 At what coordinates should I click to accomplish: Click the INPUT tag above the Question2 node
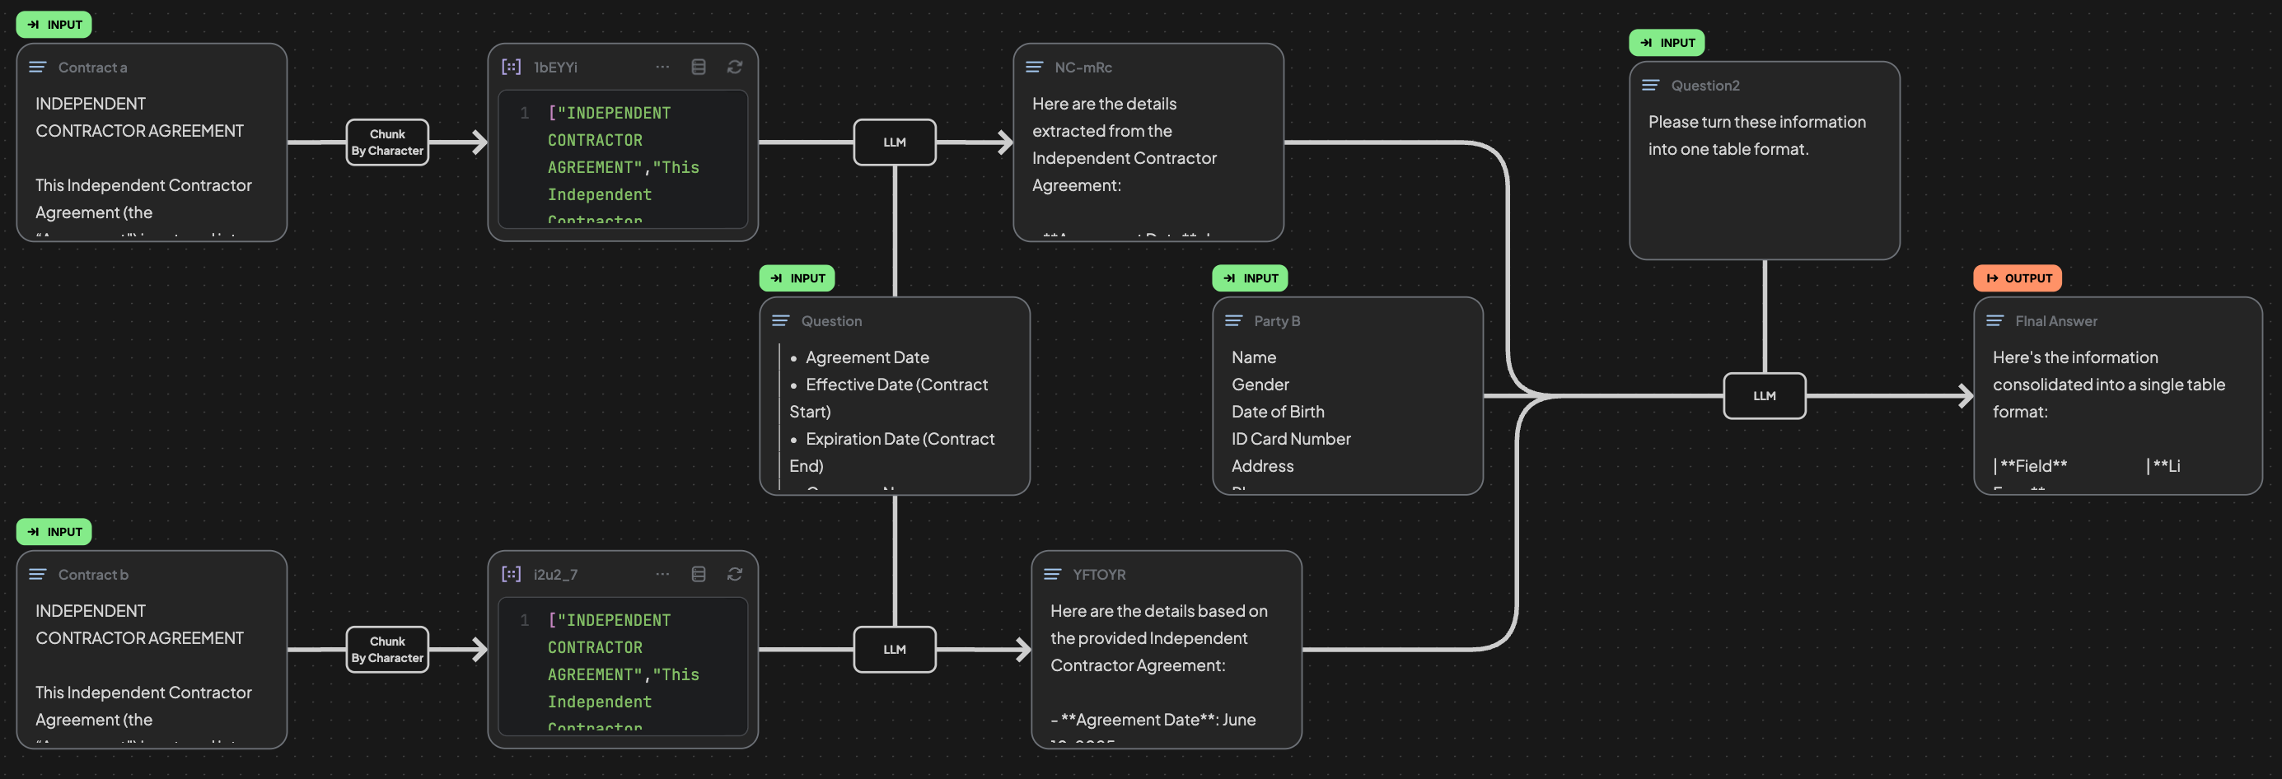[1667, 43]
